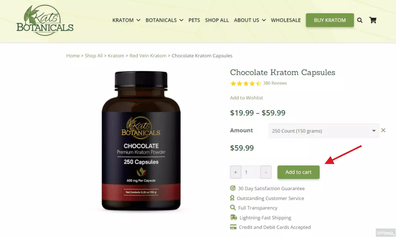Screen dimensions: 396x237
Task: Click the Kats Botanicals logo
Action: point(45,20)
